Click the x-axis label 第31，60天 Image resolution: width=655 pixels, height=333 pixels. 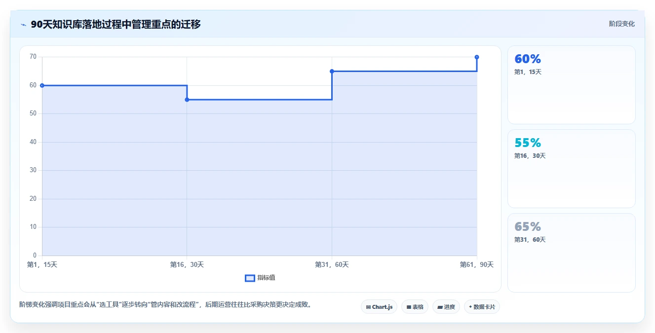[x=332, y=265]
